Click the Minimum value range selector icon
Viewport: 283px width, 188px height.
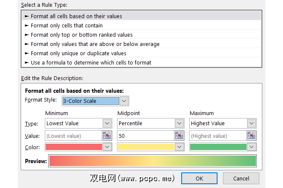(107, 136)
